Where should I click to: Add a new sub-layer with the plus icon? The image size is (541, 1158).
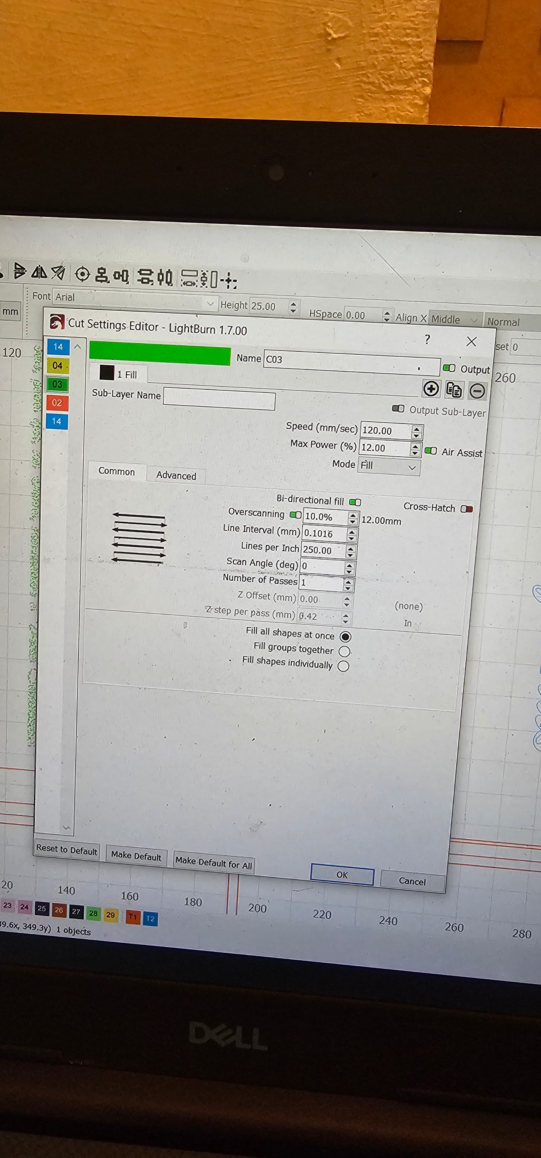(431, 389)
